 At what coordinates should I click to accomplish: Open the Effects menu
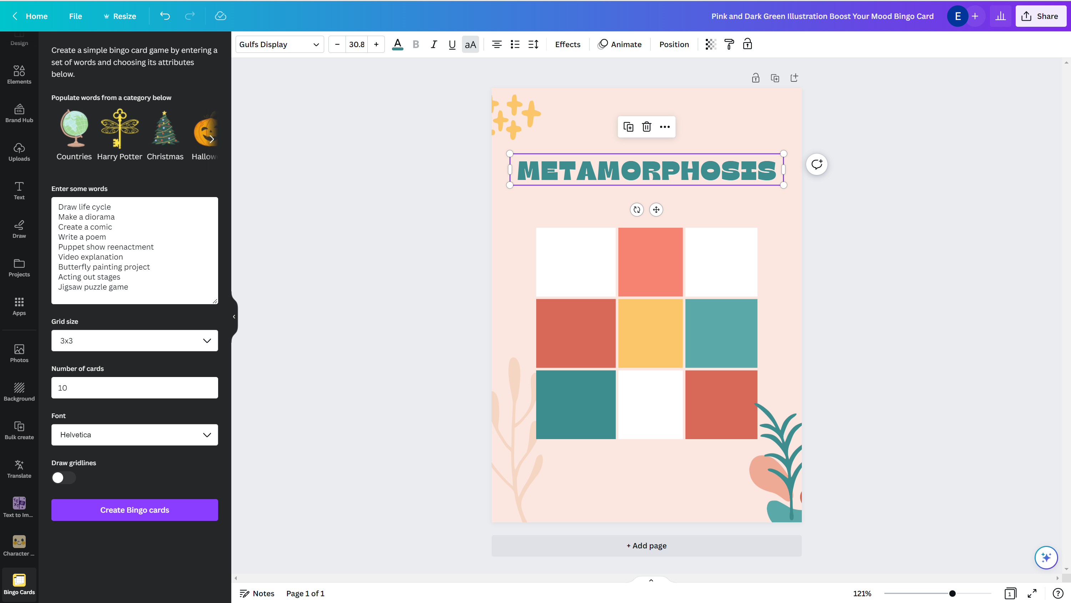tap(567, 44)
